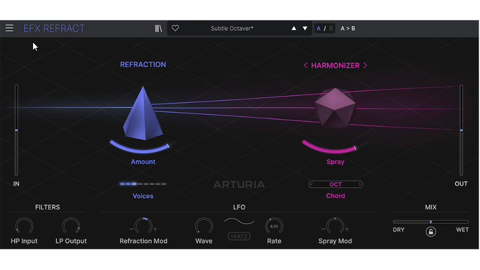Click the WET label
This screenshot has height=270, width=480.
[462, 230]
